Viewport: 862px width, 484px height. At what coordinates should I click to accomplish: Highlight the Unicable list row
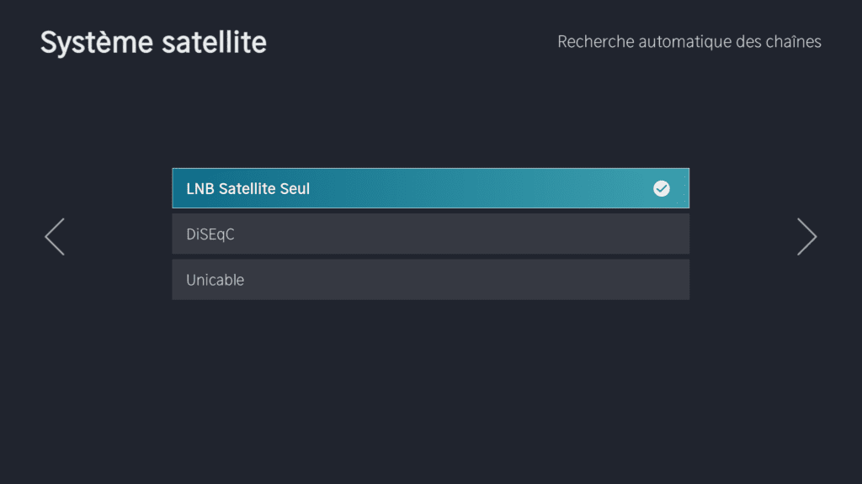(x=430, y=280)
